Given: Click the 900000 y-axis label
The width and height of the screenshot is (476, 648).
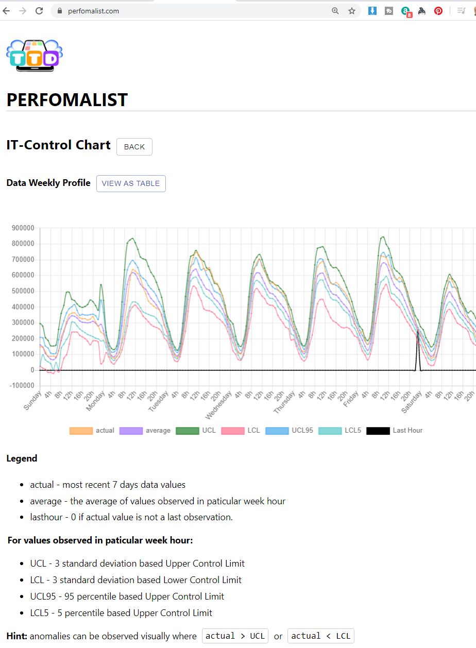Looking at the screenshot, I should [23, 228].
